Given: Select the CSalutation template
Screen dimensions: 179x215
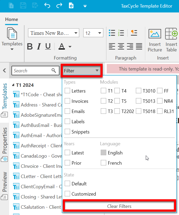Looking at the screenshot, I should coord(38,207).
